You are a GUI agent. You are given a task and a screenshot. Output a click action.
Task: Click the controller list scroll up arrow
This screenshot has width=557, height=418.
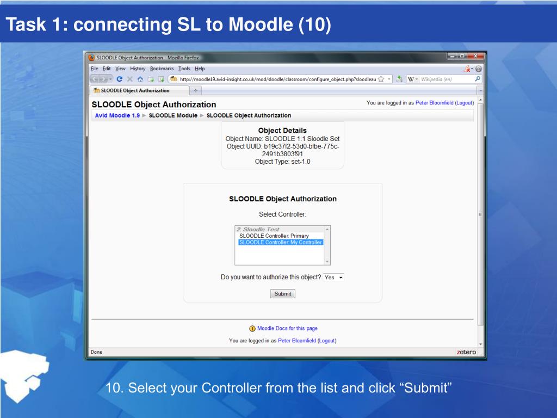click(327, 229)
